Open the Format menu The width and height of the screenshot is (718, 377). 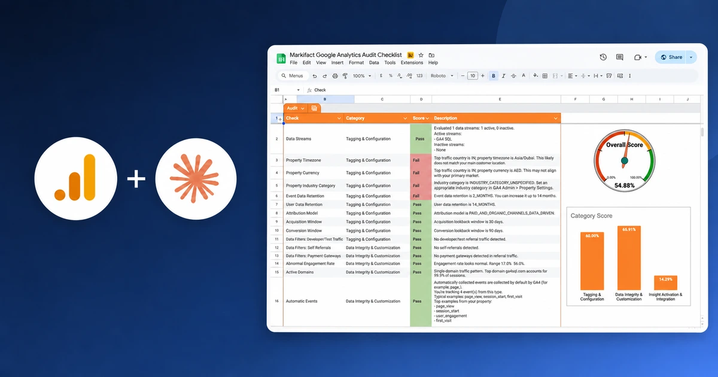pyautogui.click(x=357, y=62)
